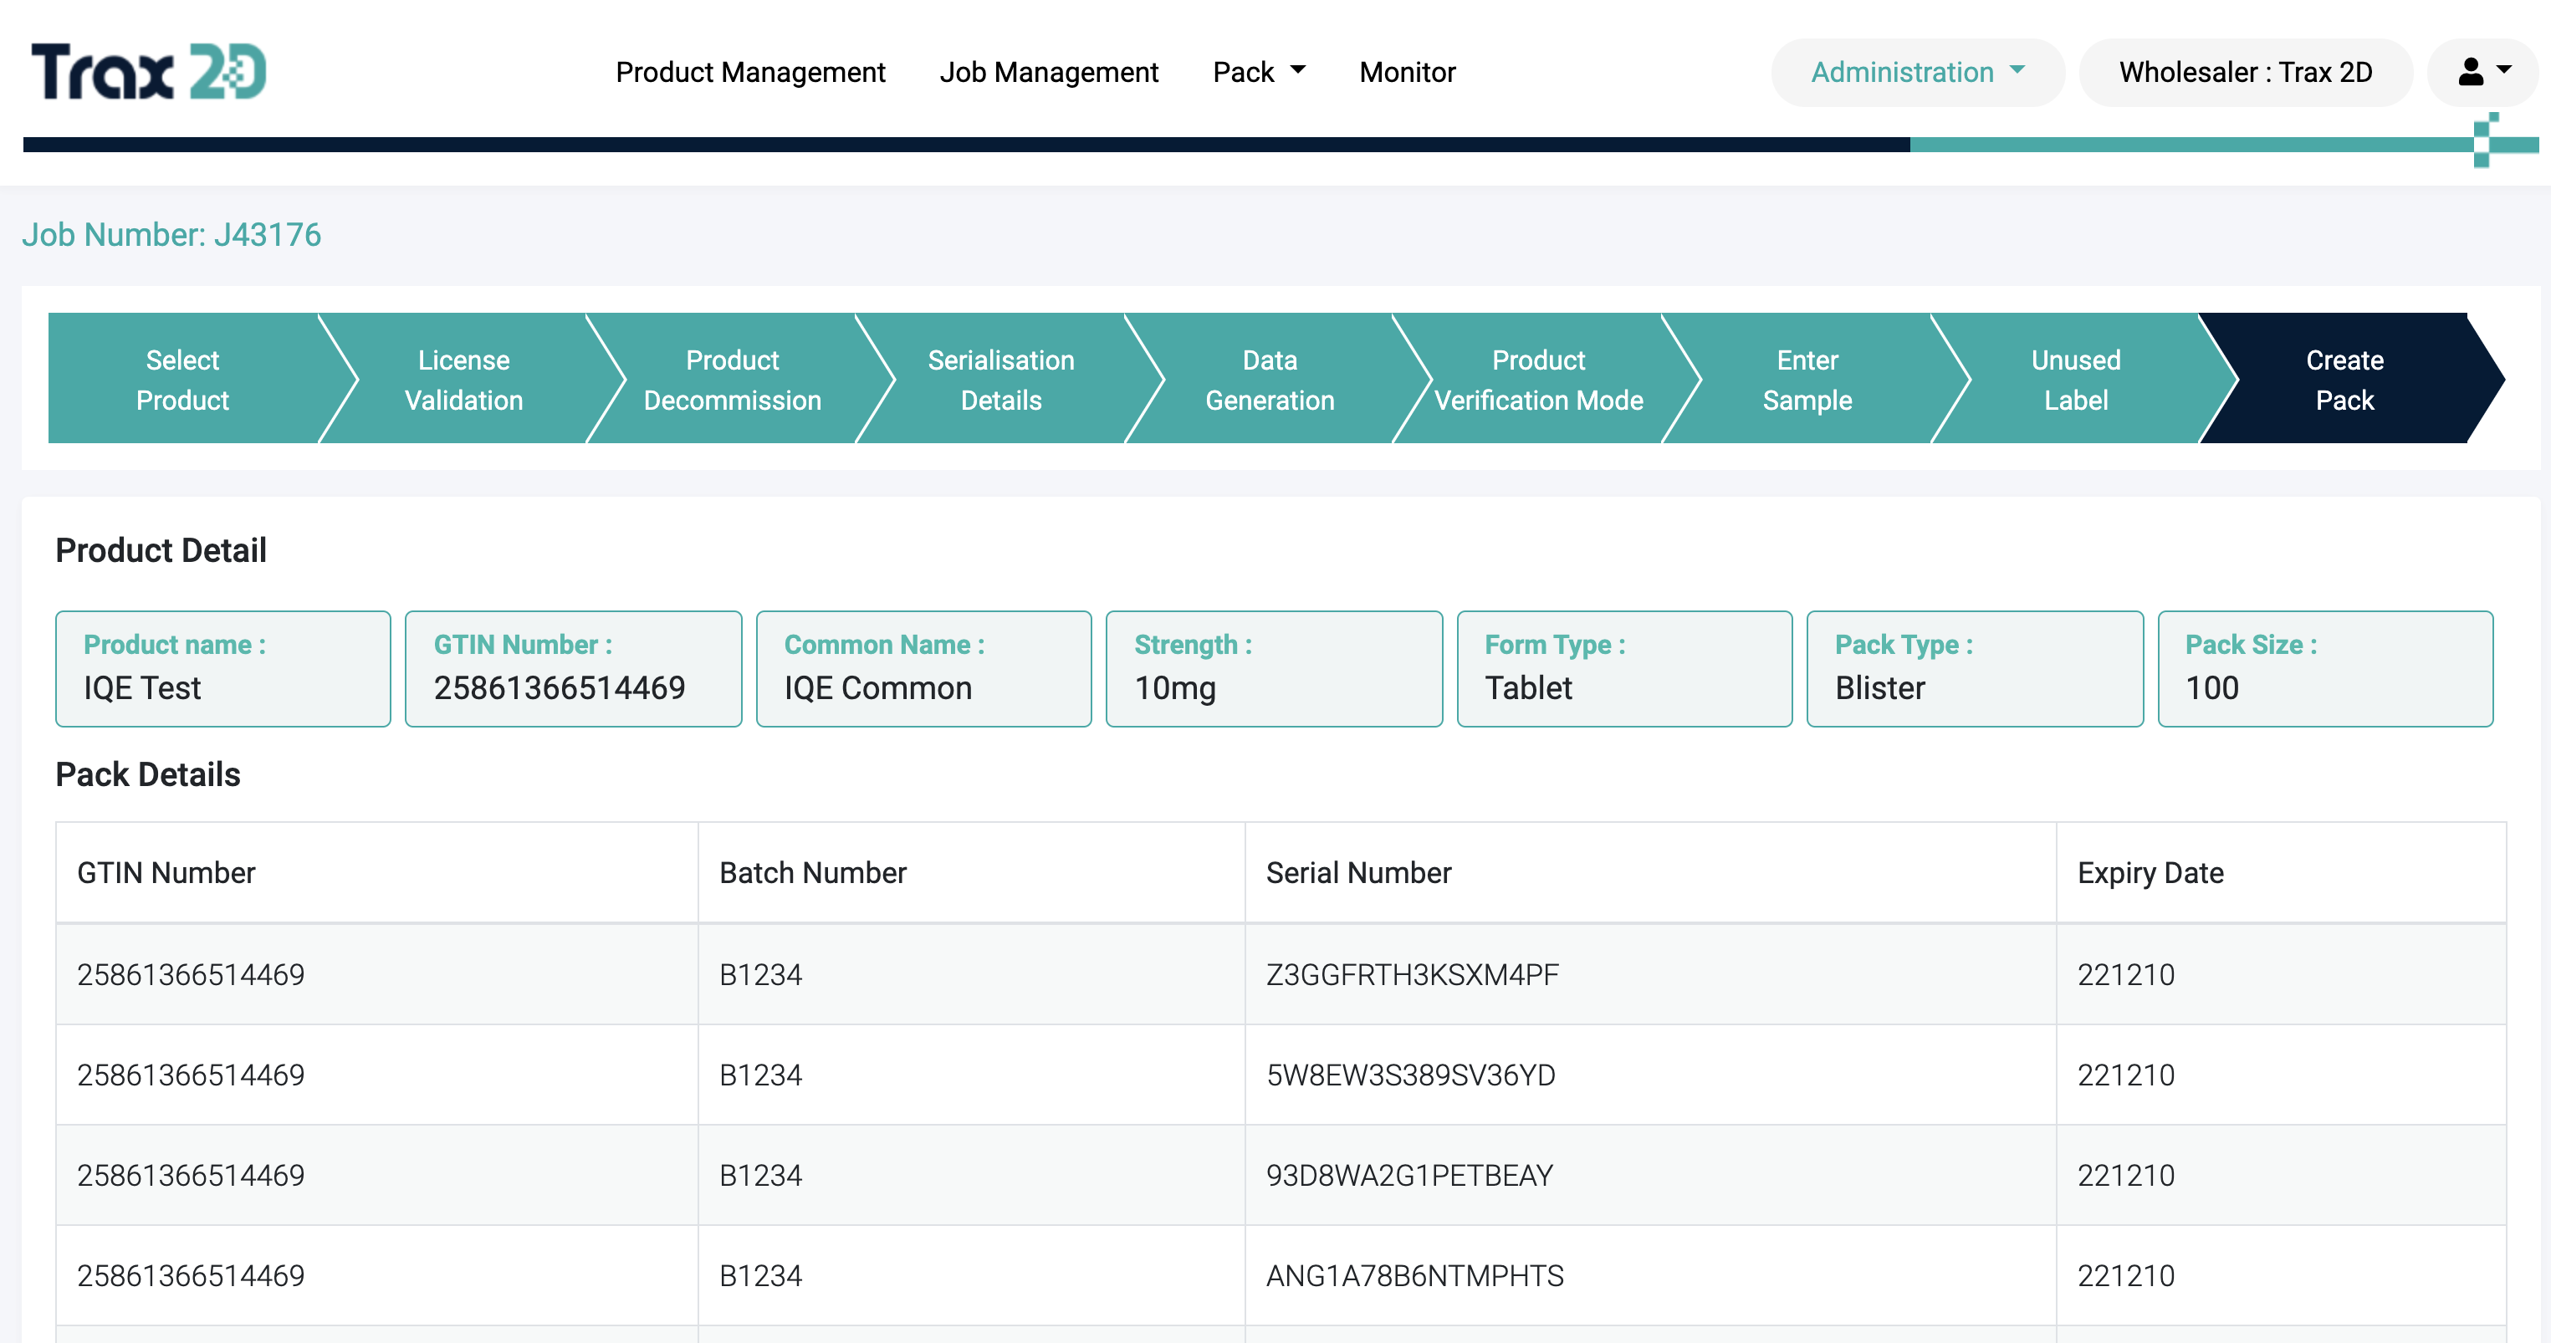Switch to Data Generation step
The height and width of the screenshot is (1343, 2551).
click(1270, 380)
